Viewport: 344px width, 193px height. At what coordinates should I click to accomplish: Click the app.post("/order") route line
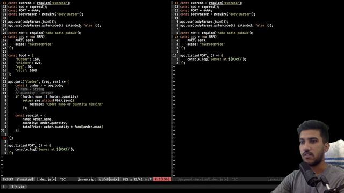39,82
